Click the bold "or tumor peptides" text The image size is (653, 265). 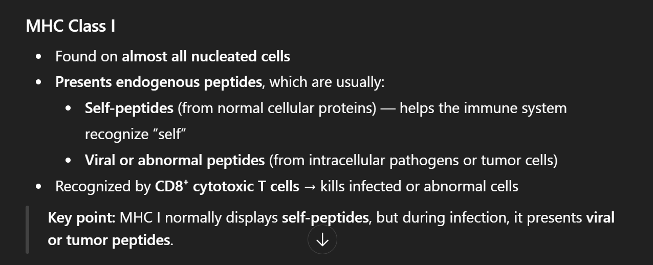pyautogui.click(x=108, y=240)
